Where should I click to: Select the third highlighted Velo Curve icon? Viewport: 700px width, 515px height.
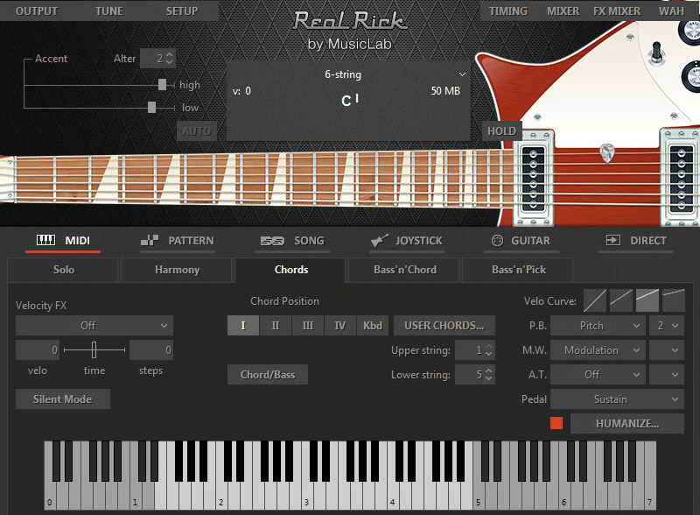coord(647,300)
